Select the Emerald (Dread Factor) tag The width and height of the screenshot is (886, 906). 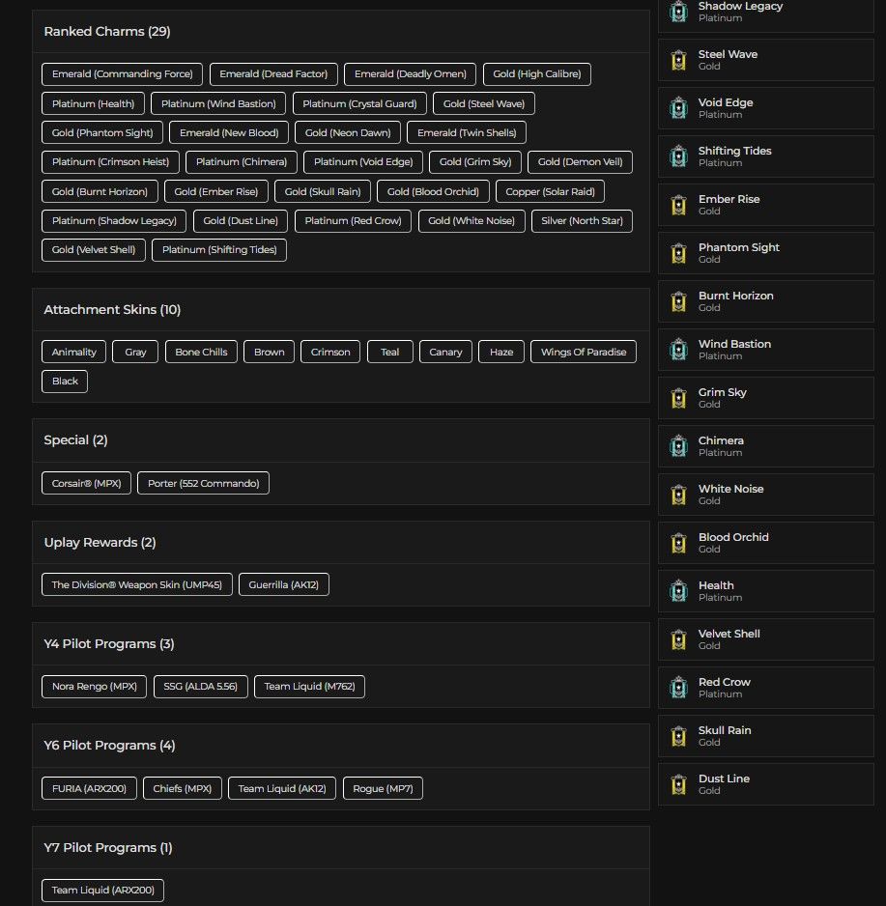[x=273, y=74]
